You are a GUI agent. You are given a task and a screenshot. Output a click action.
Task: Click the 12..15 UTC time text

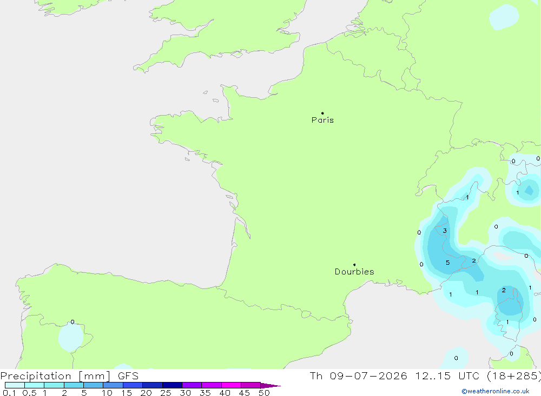coord(447,375)
